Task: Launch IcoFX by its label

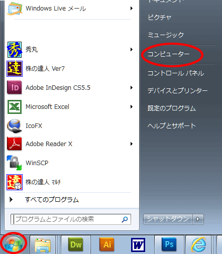Action: pos(34,125)
